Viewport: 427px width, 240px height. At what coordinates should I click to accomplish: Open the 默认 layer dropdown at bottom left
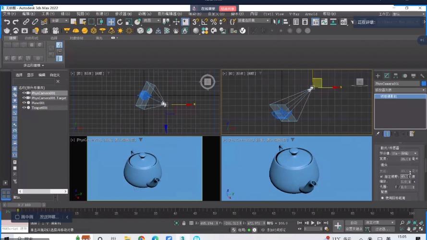(34, 197)
